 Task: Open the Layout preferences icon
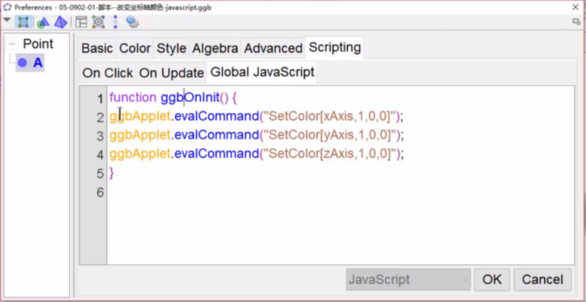pos(81,22)
